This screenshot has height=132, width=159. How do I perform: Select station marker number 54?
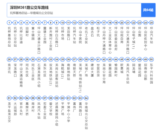pyautogui.click(x=27, y=98)
